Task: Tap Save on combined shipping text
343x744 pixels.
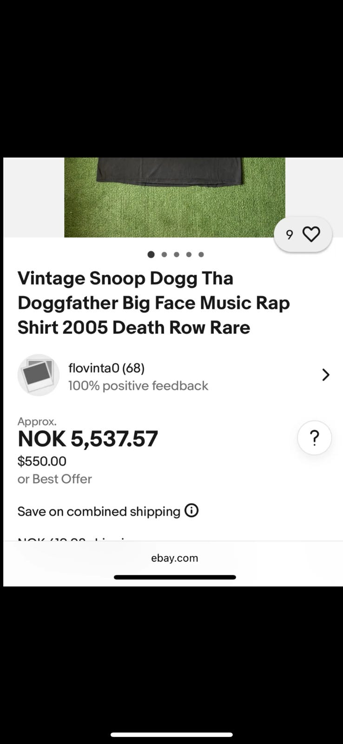Action: (x=99, y=511)
